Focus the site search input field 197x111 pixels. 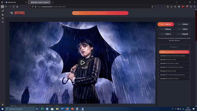100,13
